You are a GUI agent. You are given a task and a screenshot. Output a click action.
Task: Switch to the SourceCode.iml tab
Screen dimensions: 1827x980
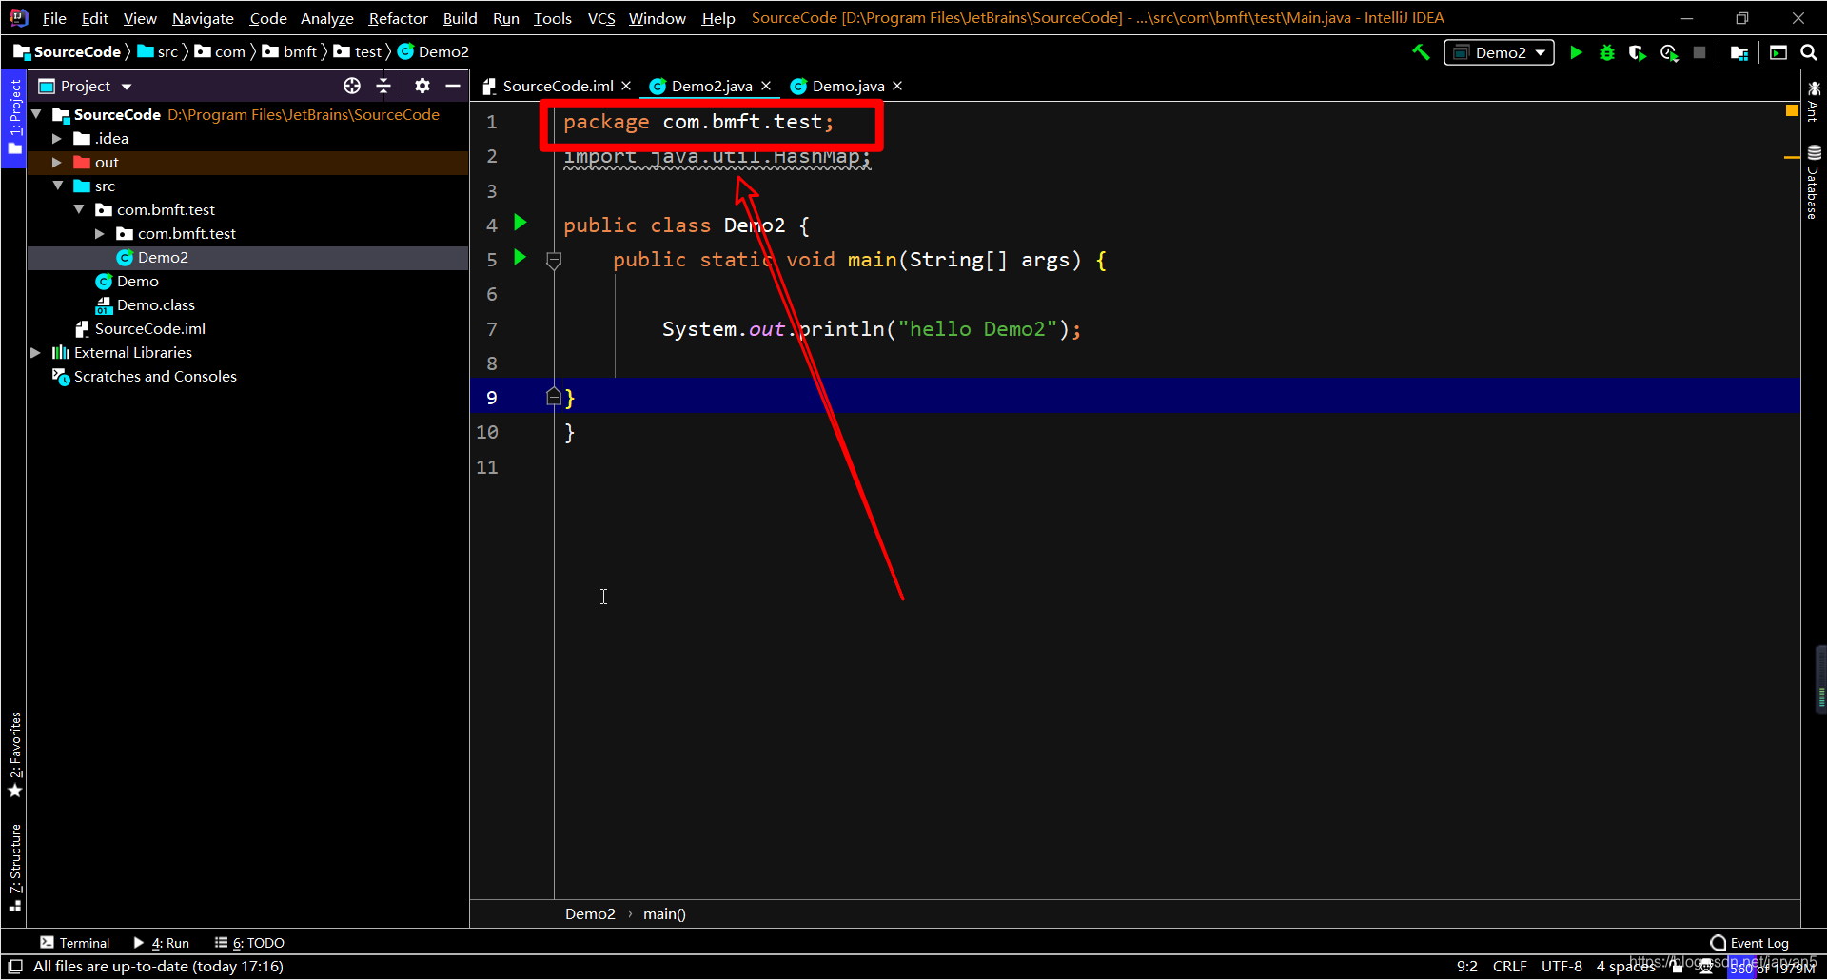(x=558, y=86)
